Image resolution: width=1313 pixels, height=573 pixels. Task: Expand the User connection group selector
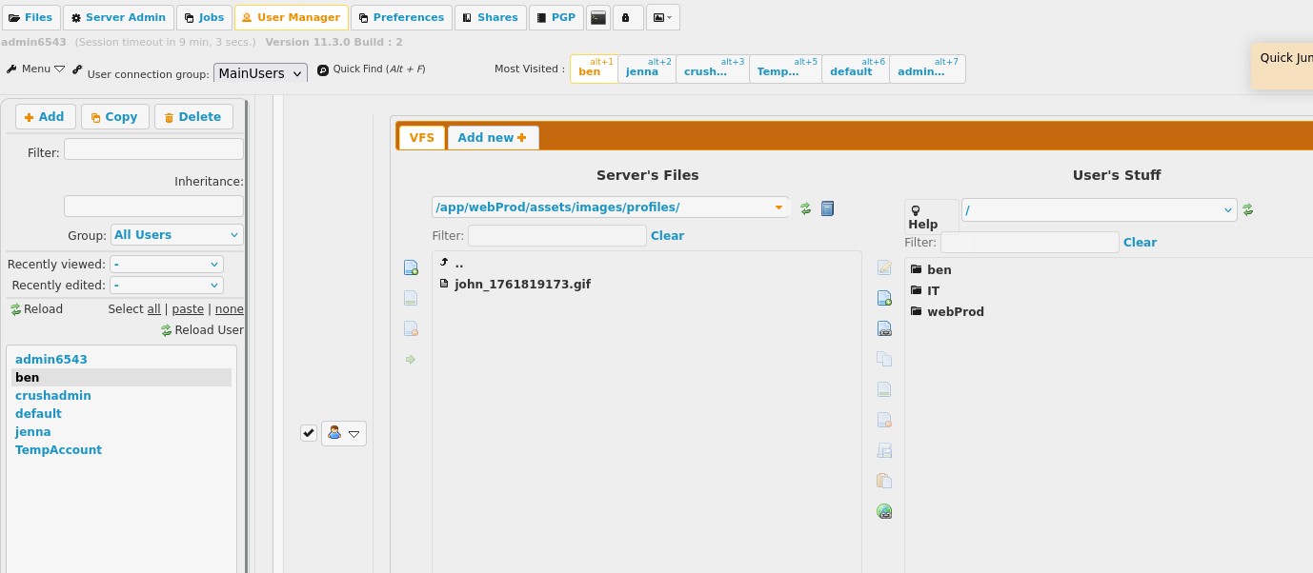tap(260, 73)
